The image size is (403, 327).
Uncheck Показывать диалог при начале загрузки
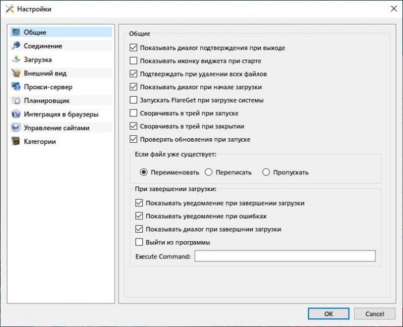pos(134,87)
